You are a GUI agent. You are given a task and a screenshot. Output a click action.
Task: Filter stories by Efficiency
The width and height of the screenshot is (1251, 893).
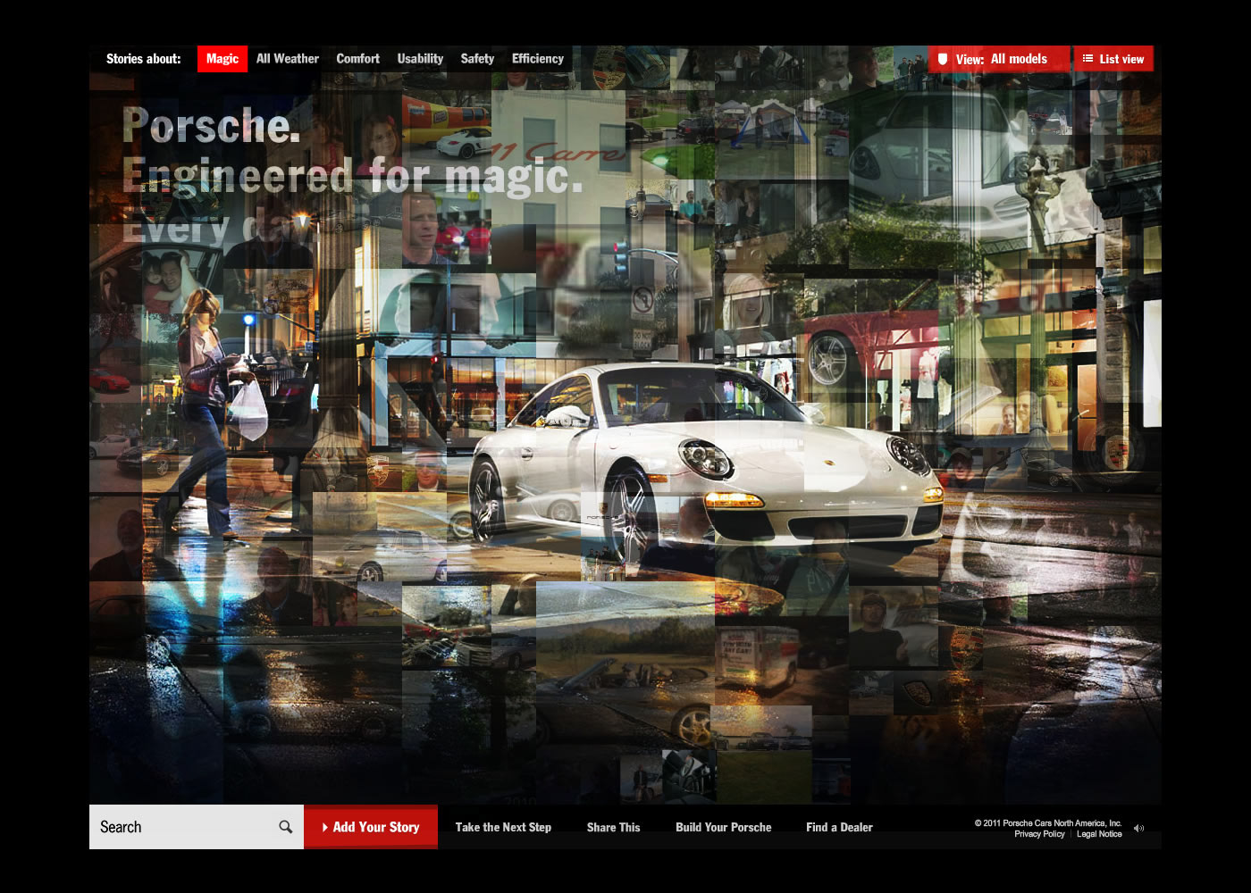click(538, 59)
